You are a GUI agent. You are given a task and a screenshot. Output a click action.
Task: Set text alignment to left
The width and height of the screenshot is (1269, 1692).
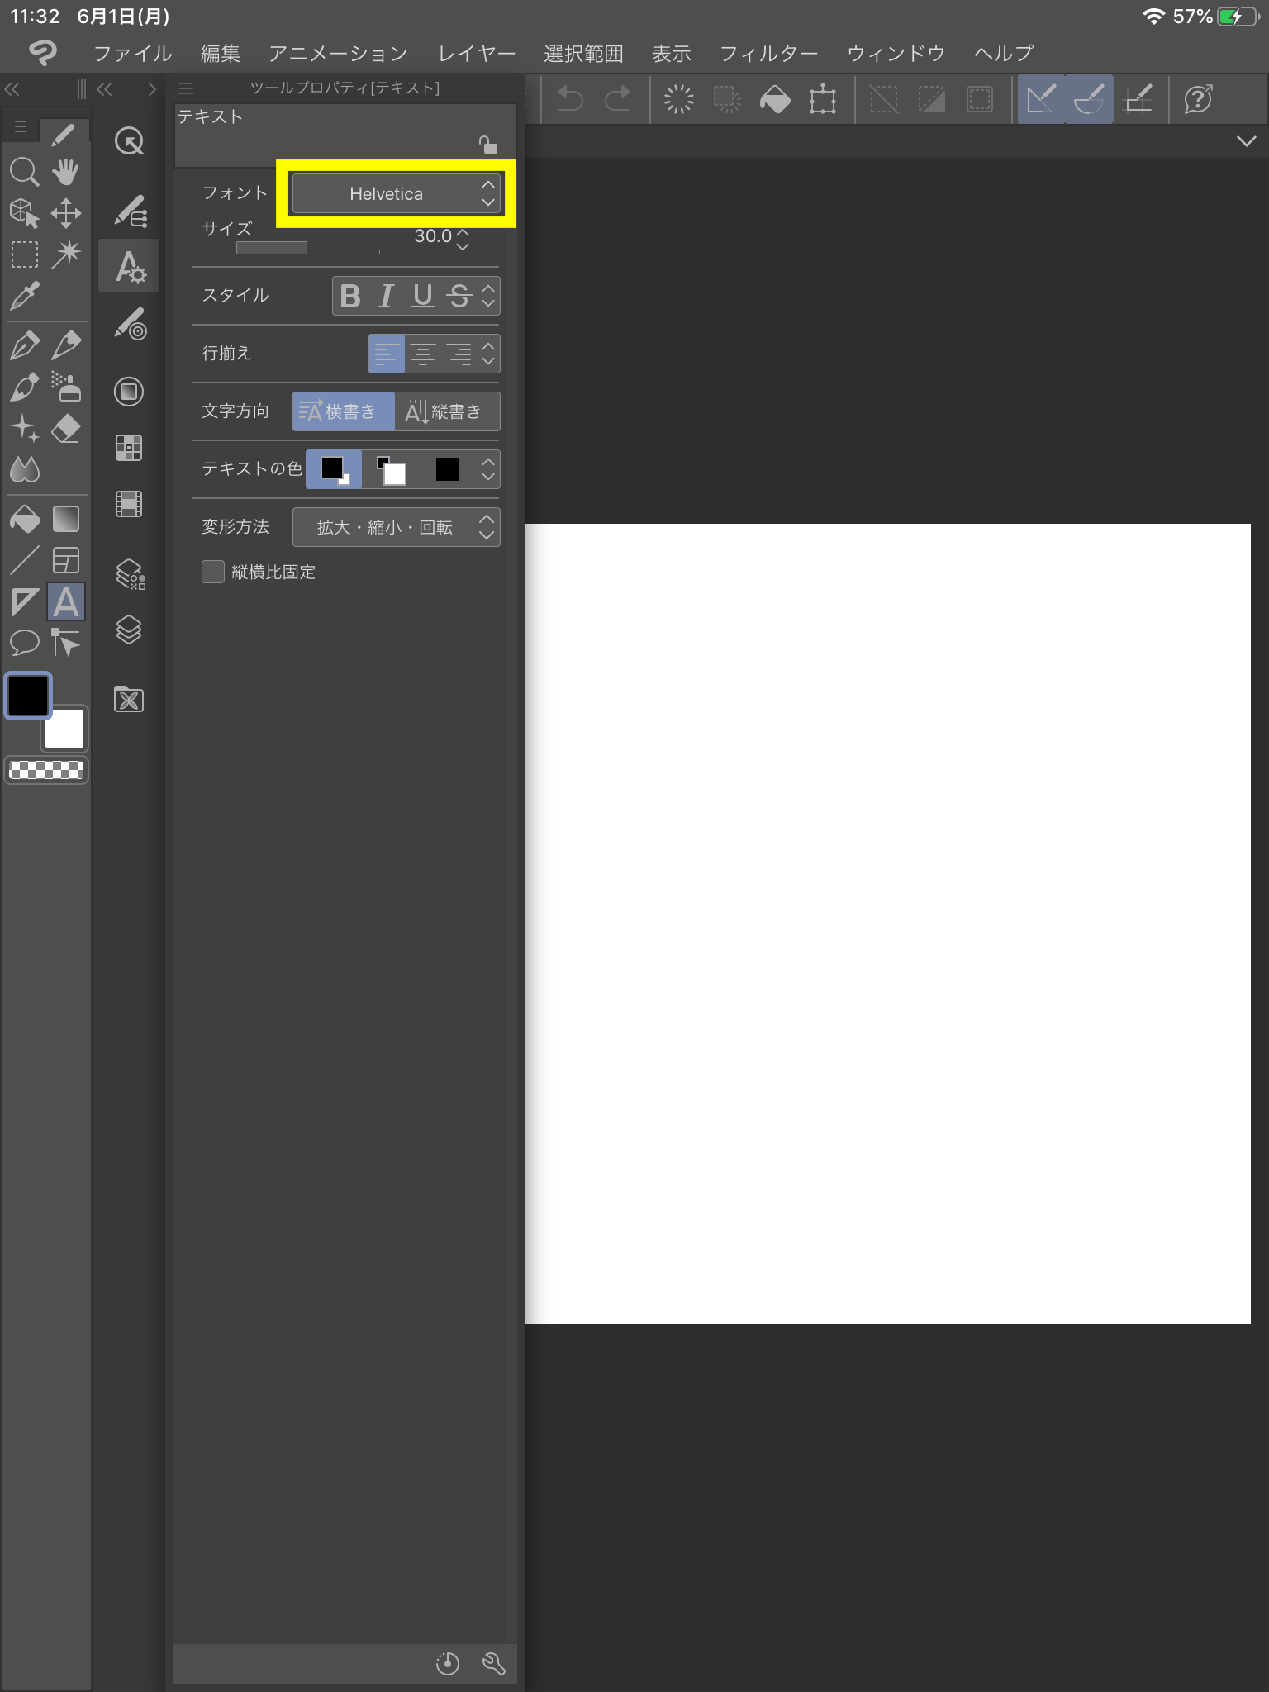386,354
